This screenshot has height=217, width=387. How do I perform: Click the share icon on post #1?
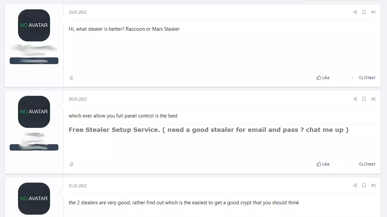pos(355,12)
